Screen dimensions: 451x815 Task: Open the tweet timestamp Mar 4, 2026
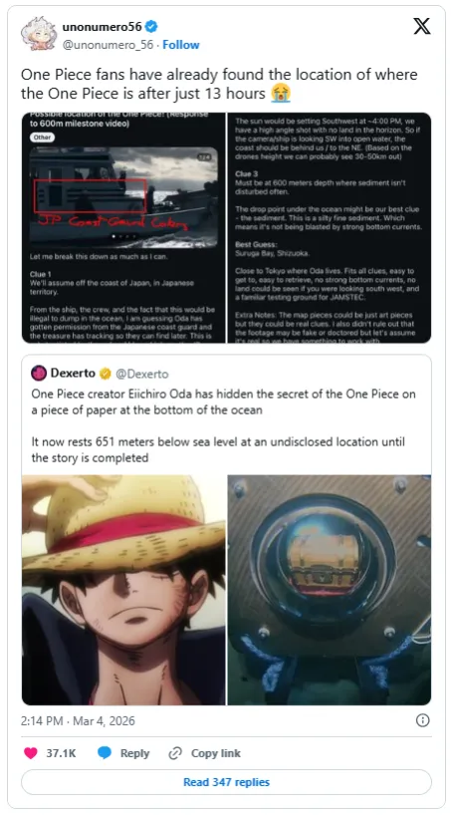tap(78, 720)
